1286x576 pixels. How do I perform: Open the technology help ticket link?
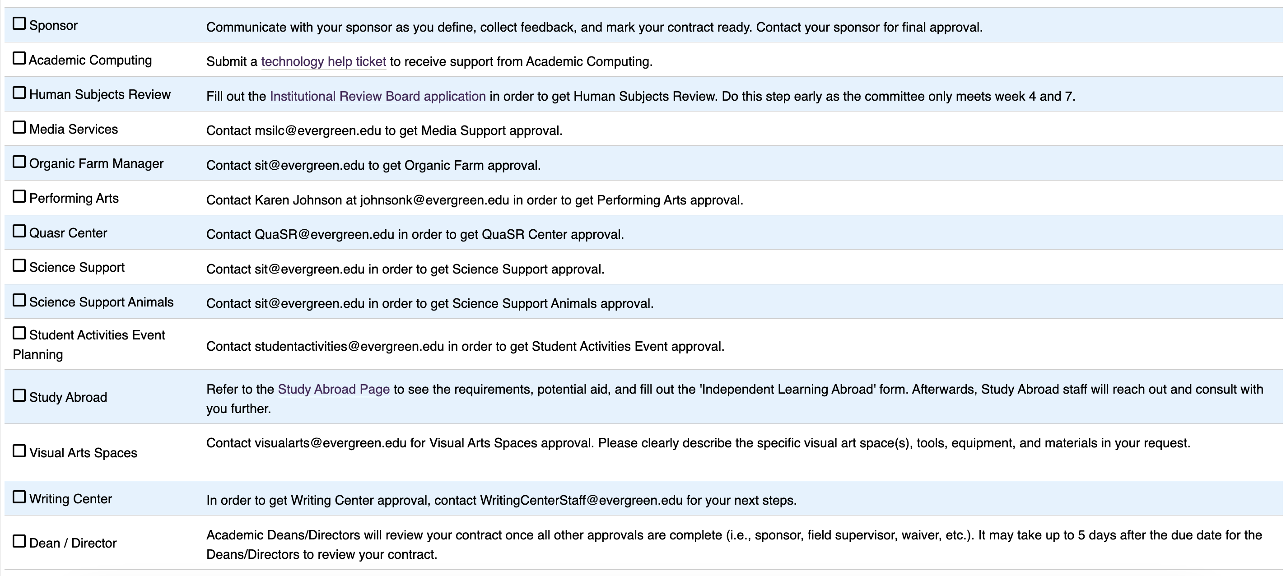coord(323,61)
